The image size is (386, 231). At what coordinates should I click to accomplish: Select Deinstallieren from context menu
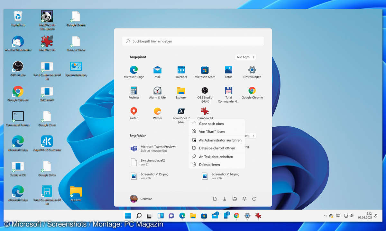(x=217, y=165)
